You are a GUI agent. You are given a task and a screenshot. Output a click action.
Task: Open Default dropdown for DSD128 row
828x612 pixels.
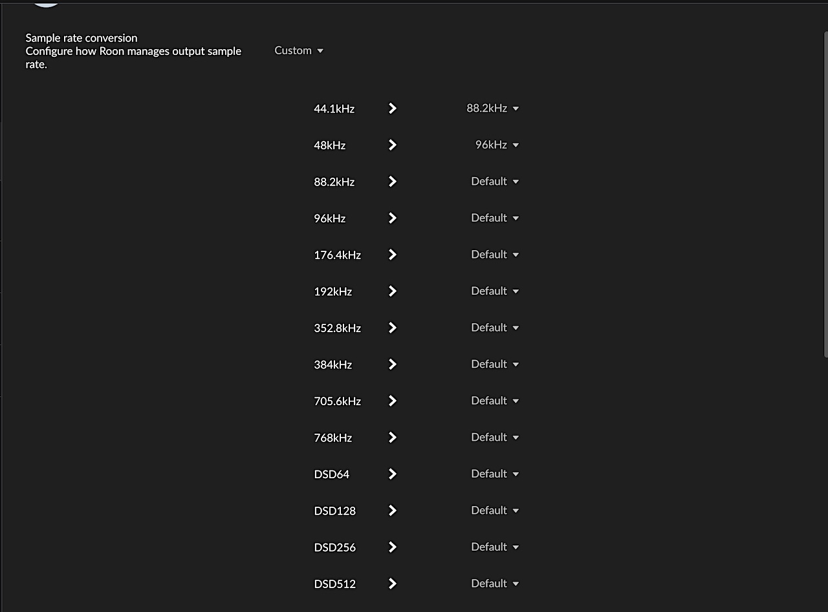(494, 510)
